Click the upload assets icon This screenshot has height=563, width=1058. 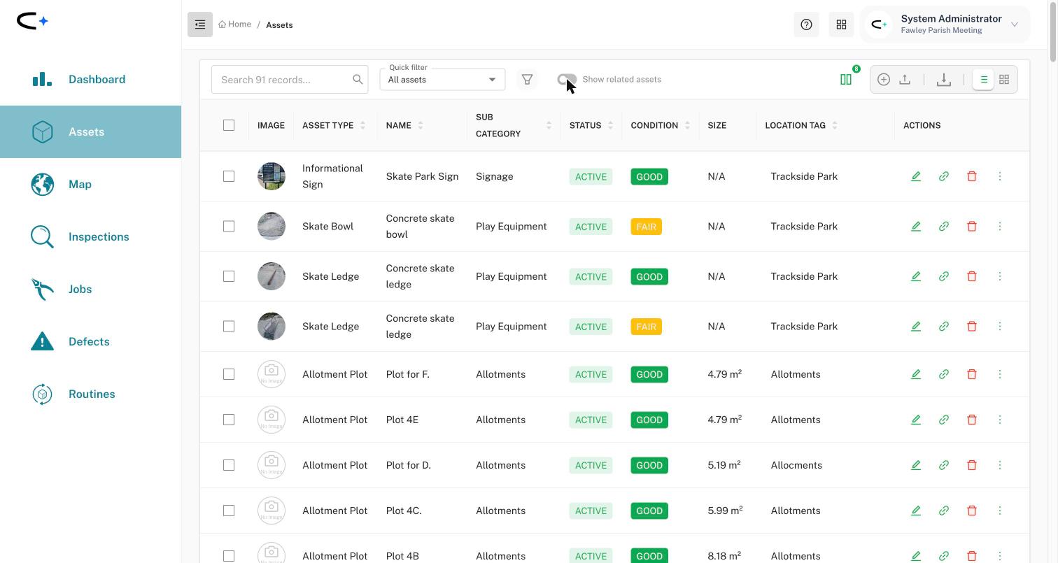coord(905,80)
